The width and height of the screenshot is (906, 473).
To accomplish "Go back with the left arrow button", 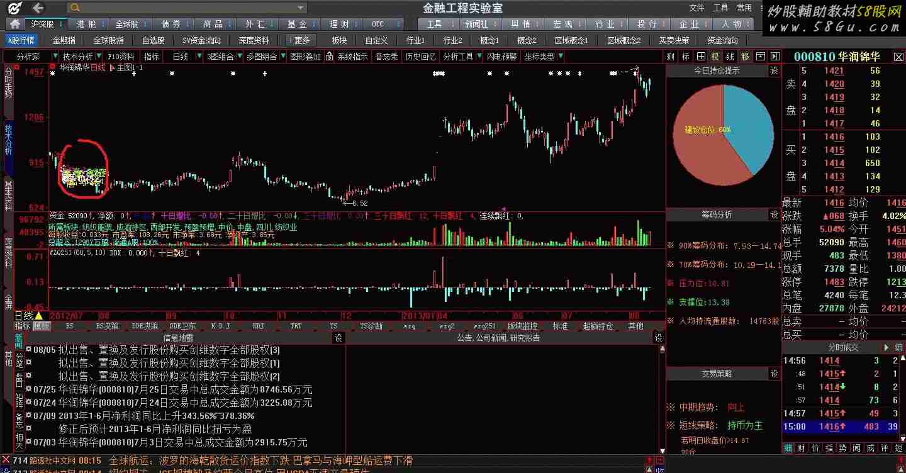I will [x=38, y=8].
